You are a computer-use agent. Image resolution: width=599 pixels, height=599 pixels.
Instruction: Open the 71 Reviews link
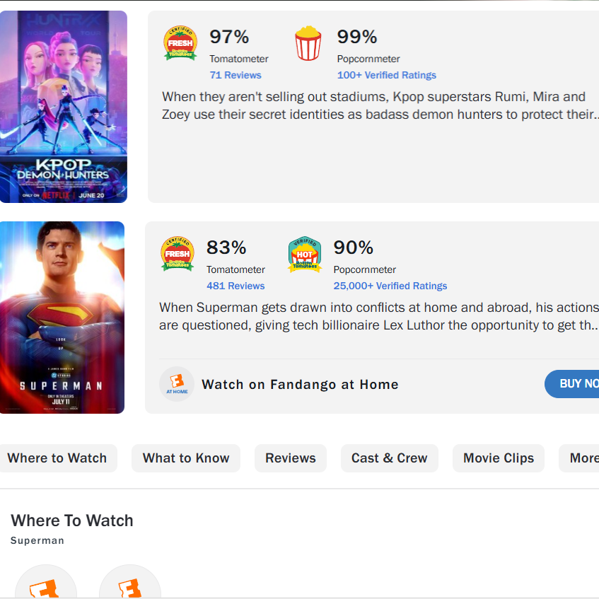(x=235, y=75)
